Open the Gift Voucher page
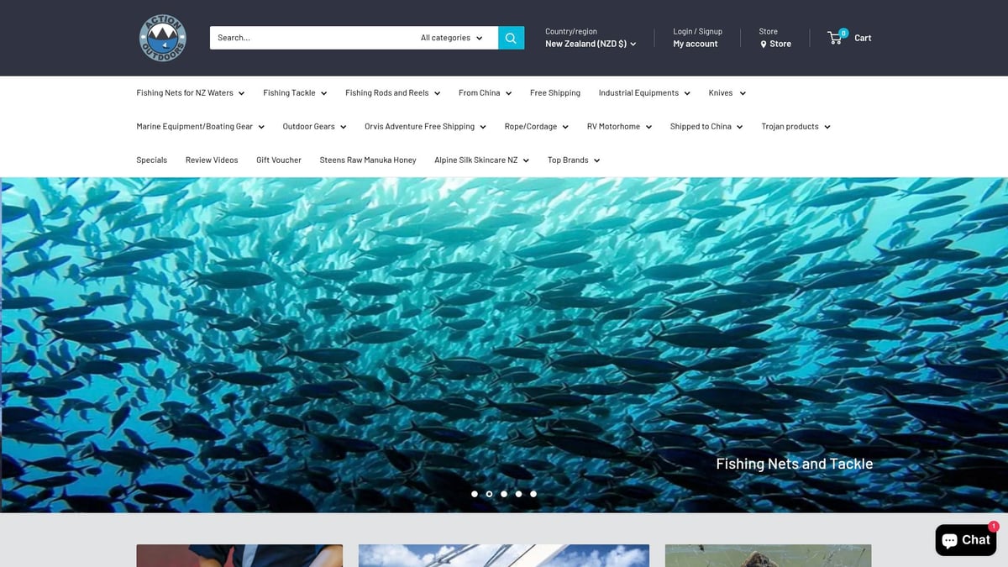 tap(278, 159)
